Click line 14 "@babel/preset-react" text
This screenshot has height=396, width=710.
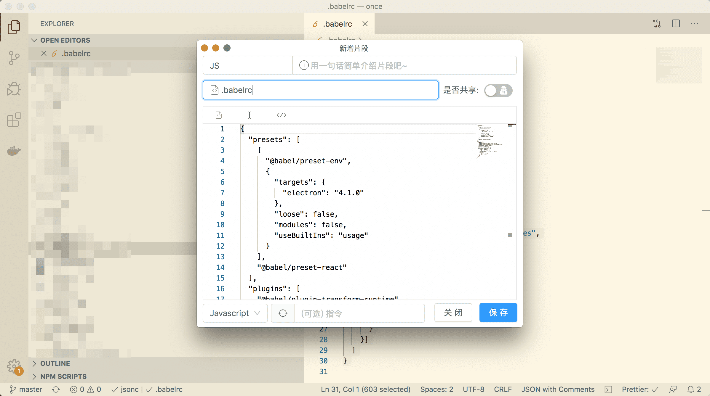click(302, 267)
